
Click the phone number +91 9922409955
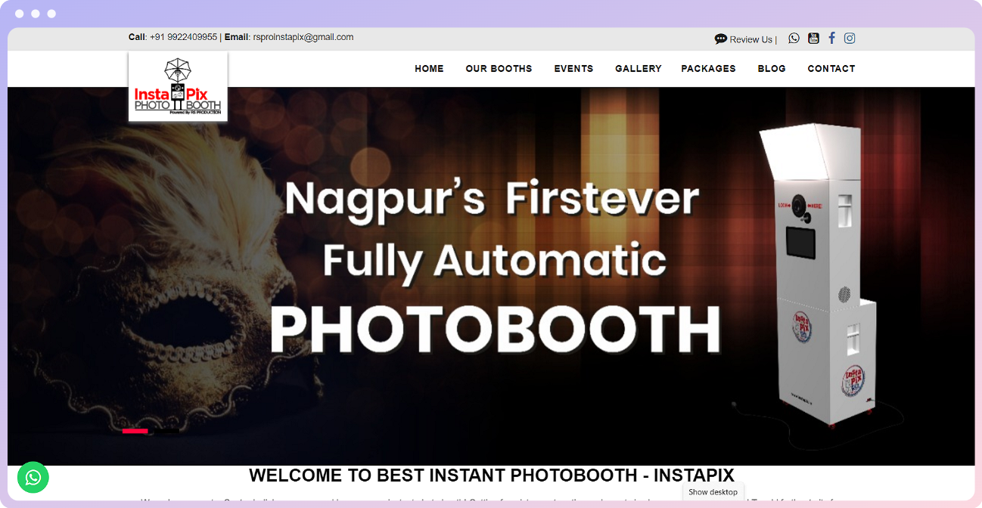click(183, 37)
